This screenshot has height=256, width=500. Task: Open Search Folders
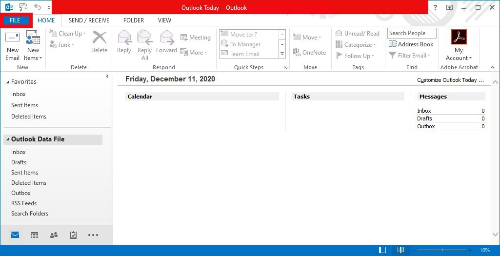(x=30, y=213)
